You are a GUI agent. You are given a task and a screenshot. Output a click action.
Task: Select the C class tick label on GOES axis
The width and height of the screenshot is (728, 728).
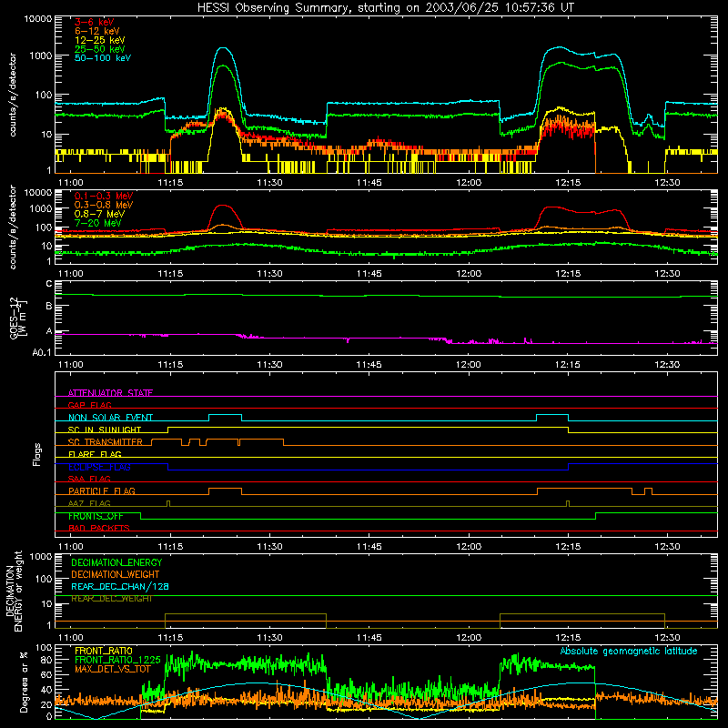coord(49,283)
